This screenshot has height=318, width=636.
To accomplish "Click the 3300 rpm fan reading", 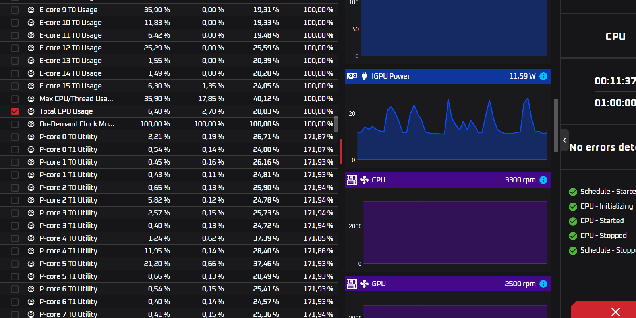I will tap(520, 180).
